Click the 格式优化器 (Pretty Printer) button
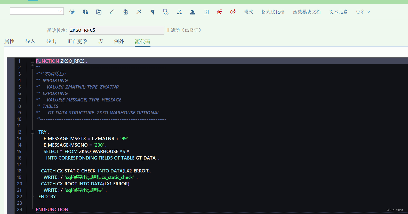Viewport: 408px width, 214px height. coord(273,12)
